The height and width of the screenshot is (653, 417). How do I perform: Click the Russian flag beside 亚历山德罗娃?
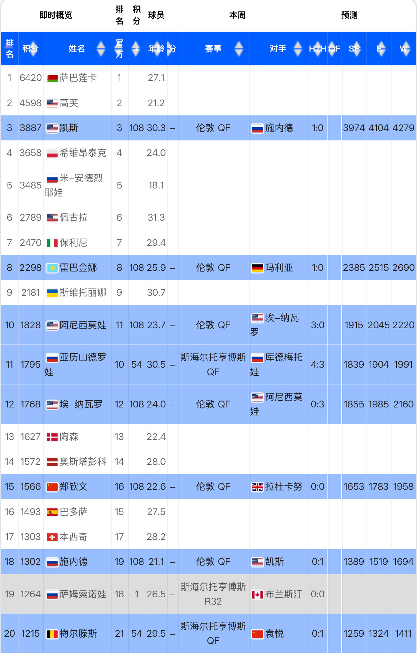(52, 358)
